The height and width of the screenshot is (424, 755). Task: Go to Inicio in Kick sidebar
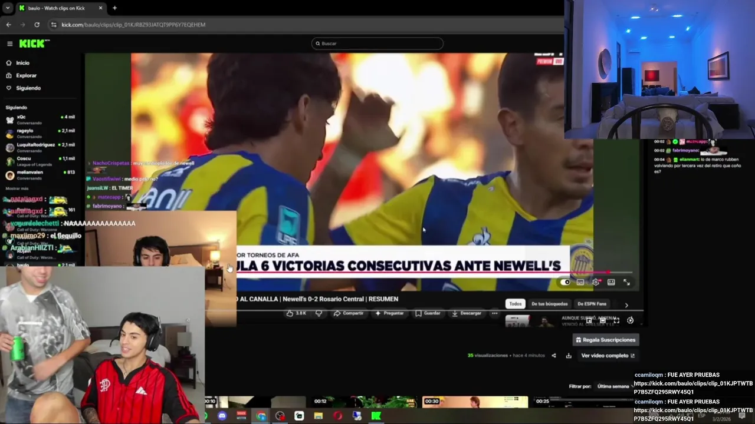(x=22, y=63)
